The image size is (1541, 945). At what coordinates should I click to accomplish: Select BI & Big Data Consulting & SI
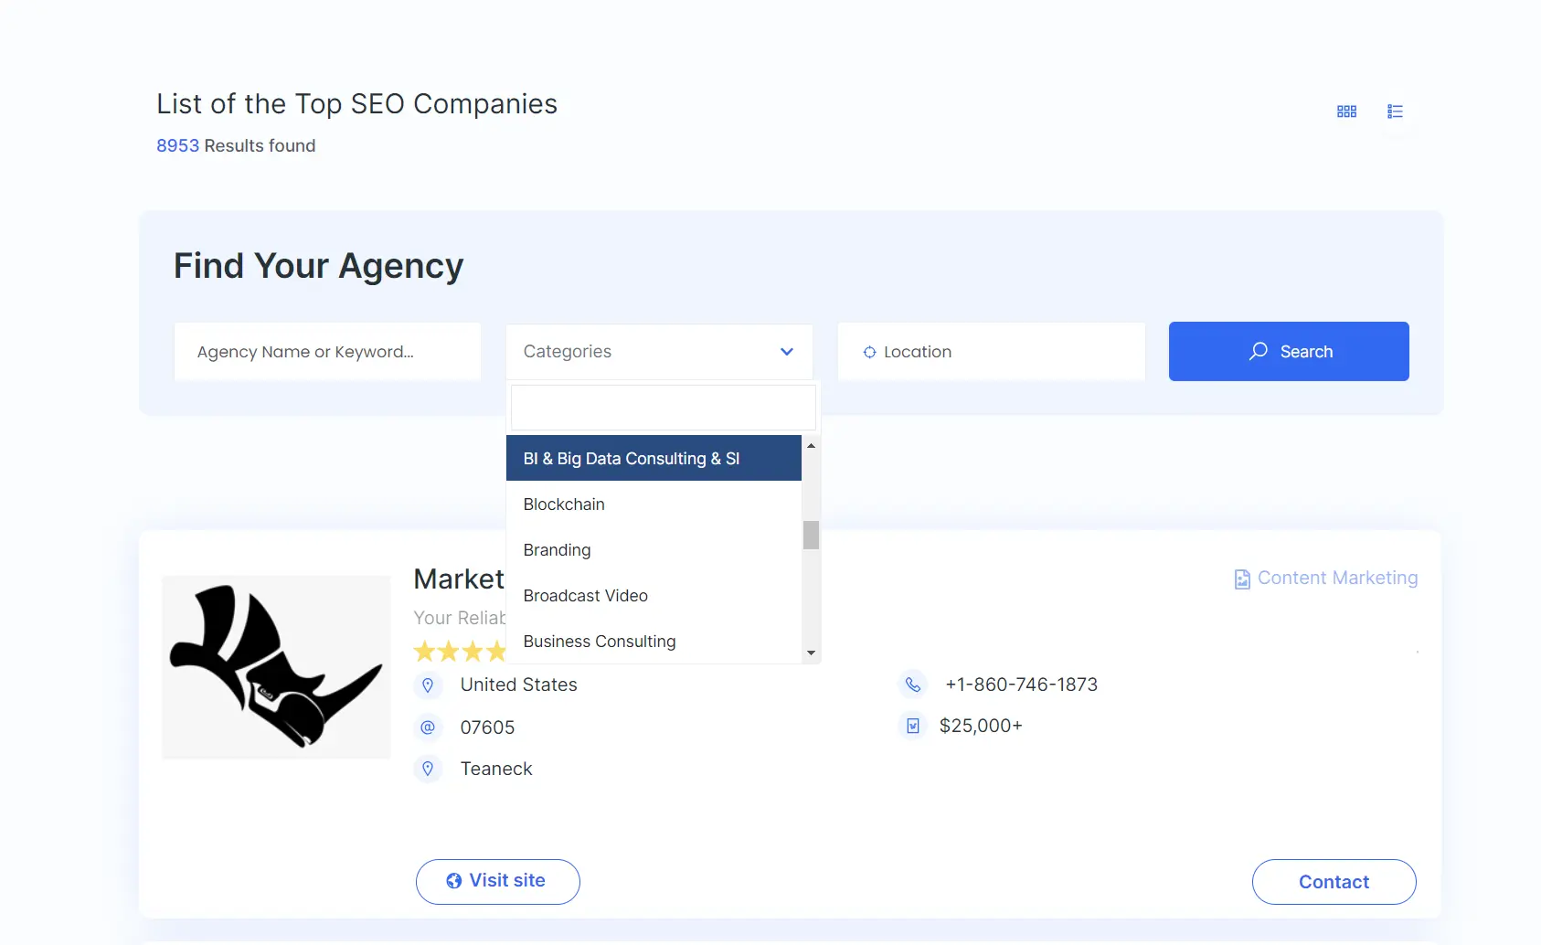654,458
